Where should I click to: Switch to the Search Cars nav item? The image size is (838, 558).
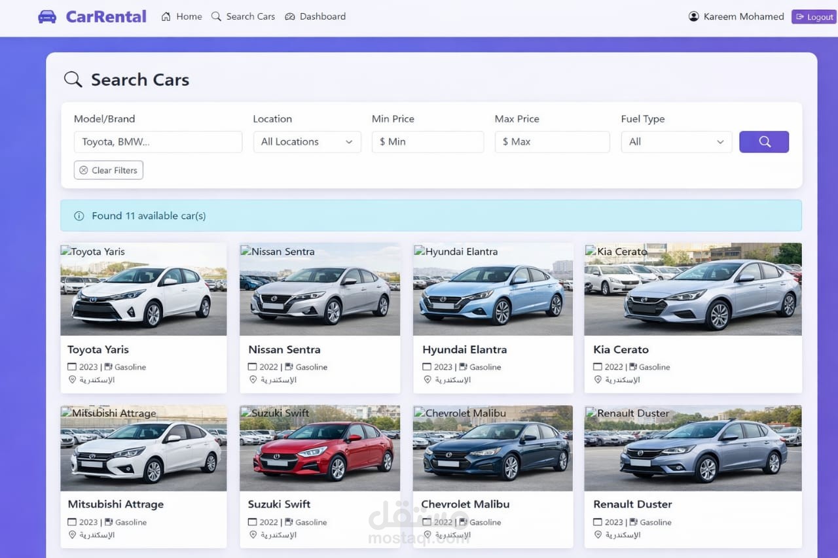pyautogui.click(x=243, y=16)
